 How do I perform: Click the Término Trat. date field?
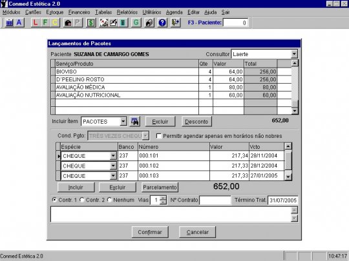(282, 200)
